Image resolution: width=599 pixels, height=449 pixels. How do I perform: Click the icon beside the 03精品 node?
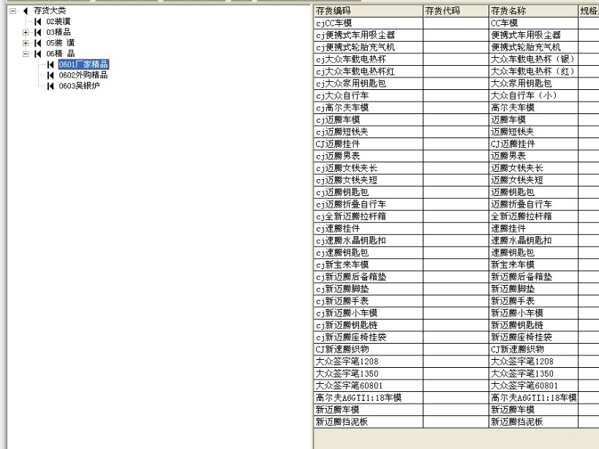(37, 32)
